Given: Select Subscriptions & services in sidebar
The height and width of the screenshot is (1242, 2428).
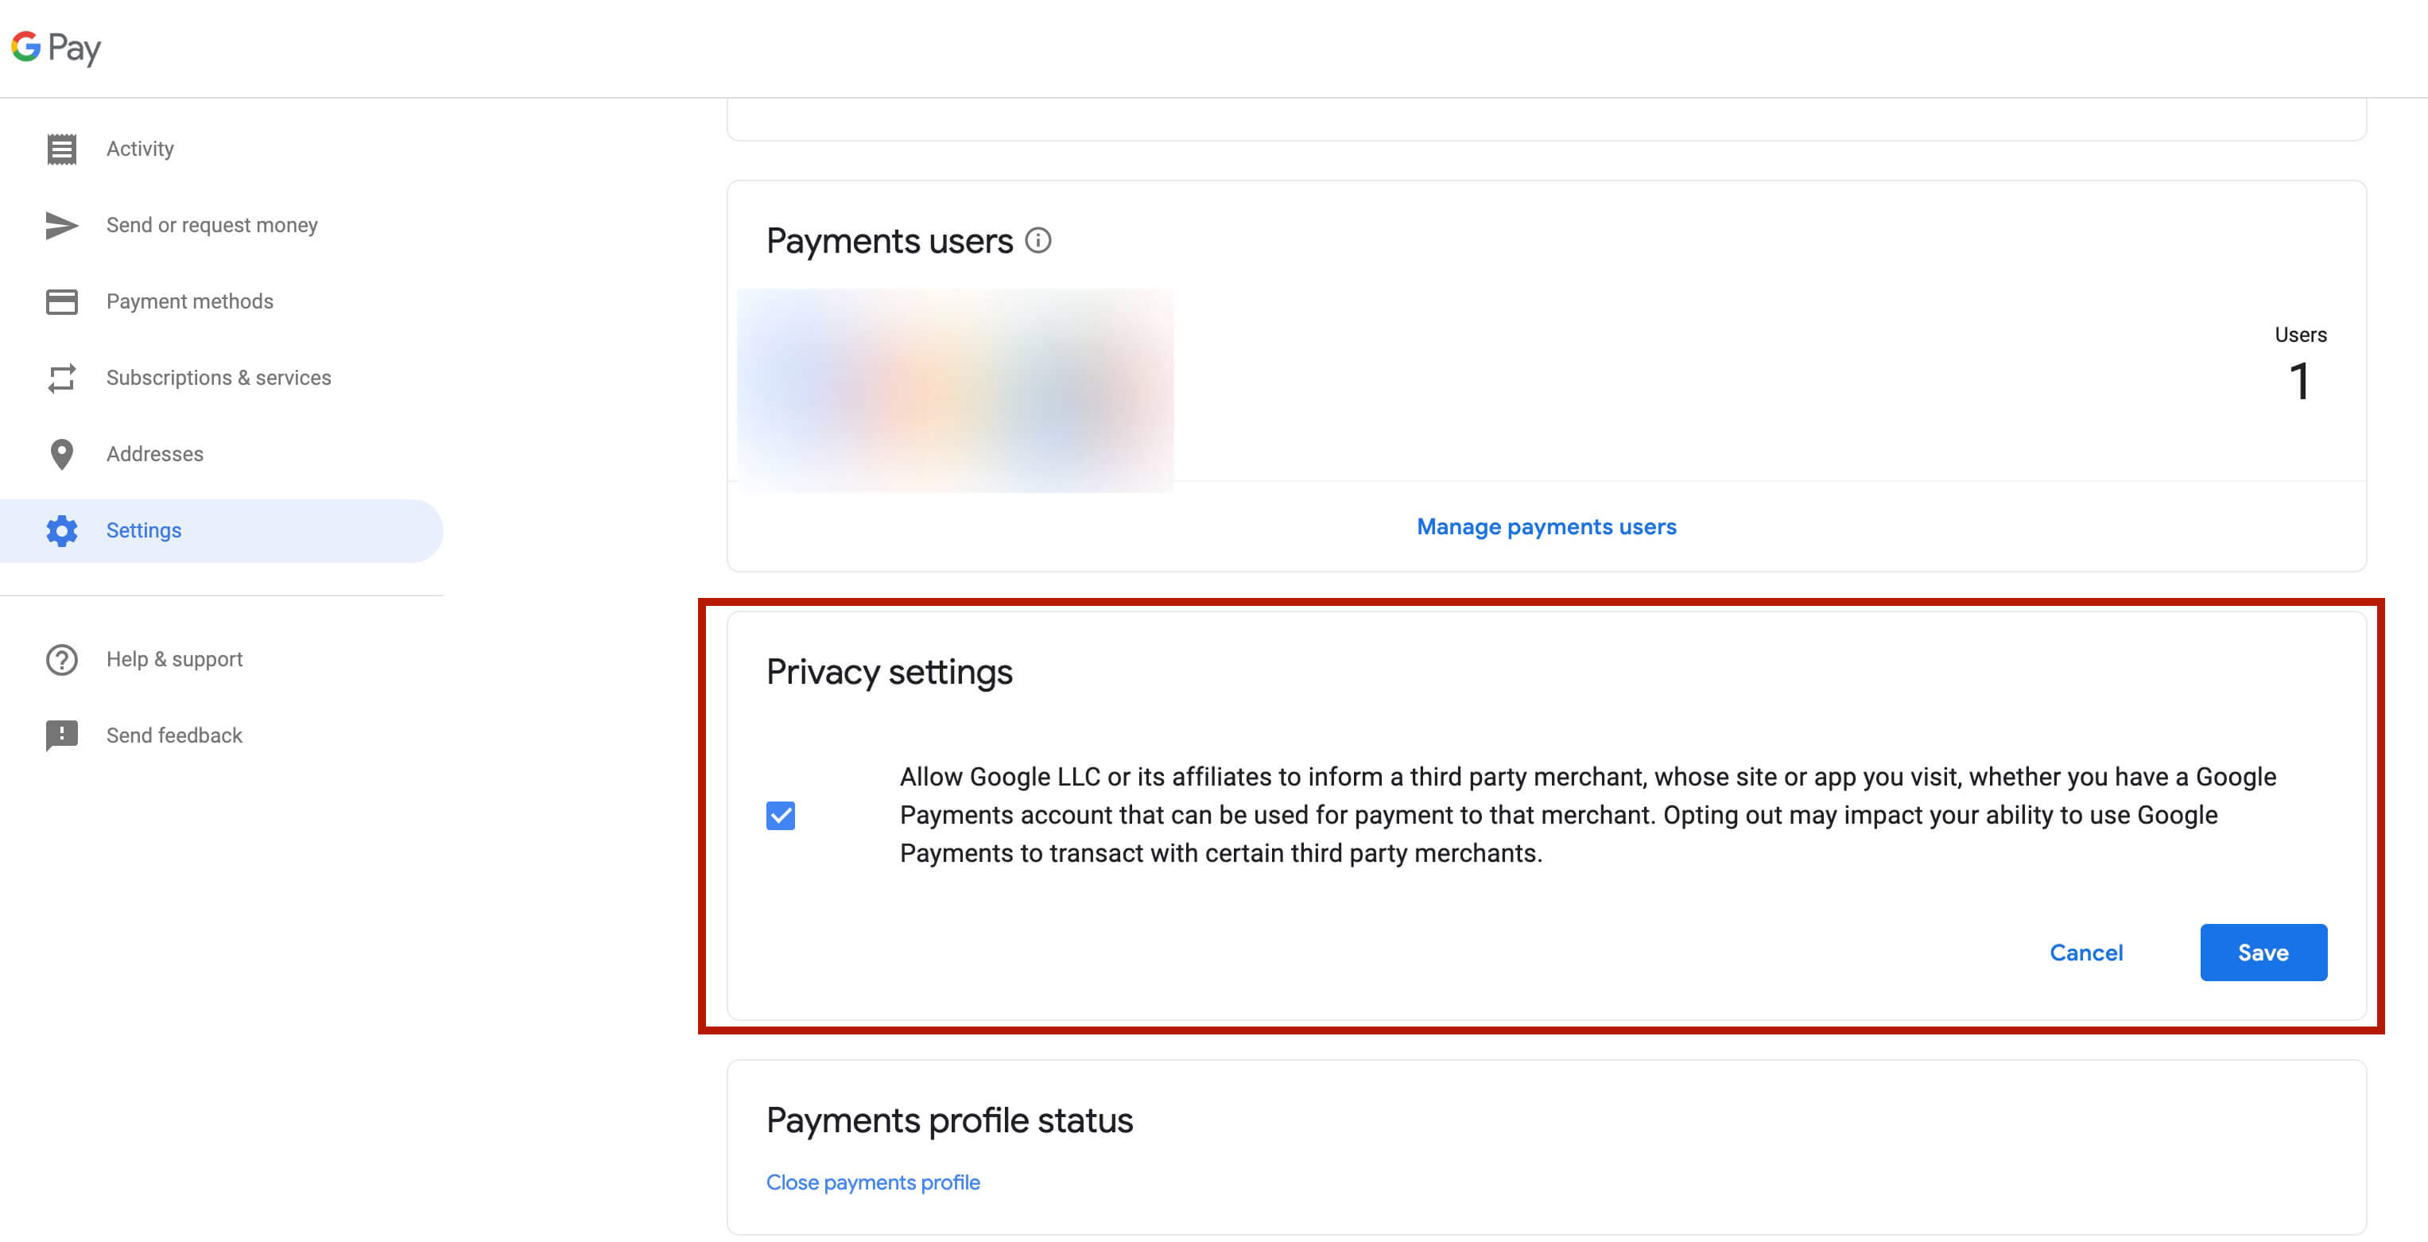Looking at the screenshot, I should [x=222, y=378].
